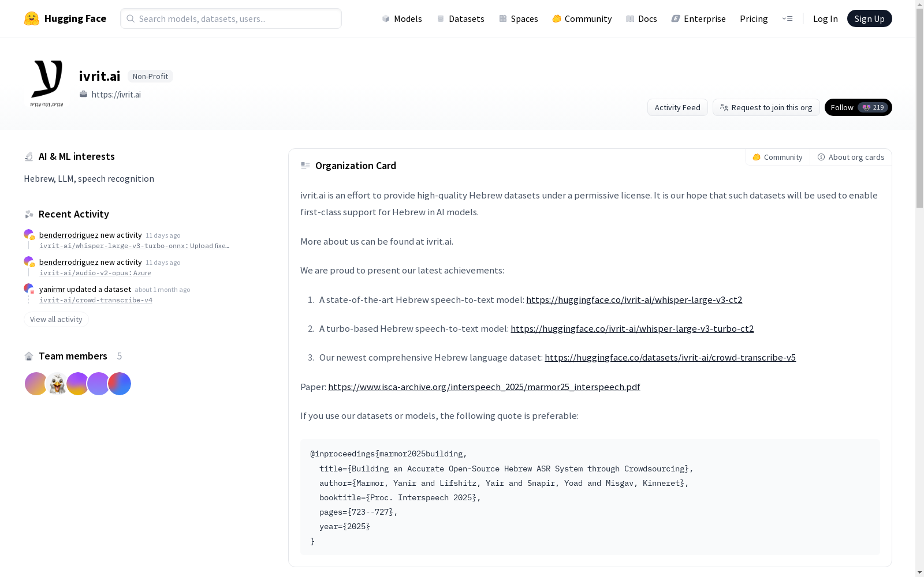This screenshot has height=577, width=924.
Task: Click the follower avatars icon beside 219
Action: 866,107
